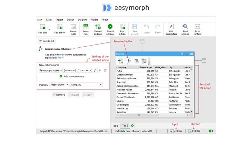
Task: Click the Save project icon
Action: (x=135, y=27)
